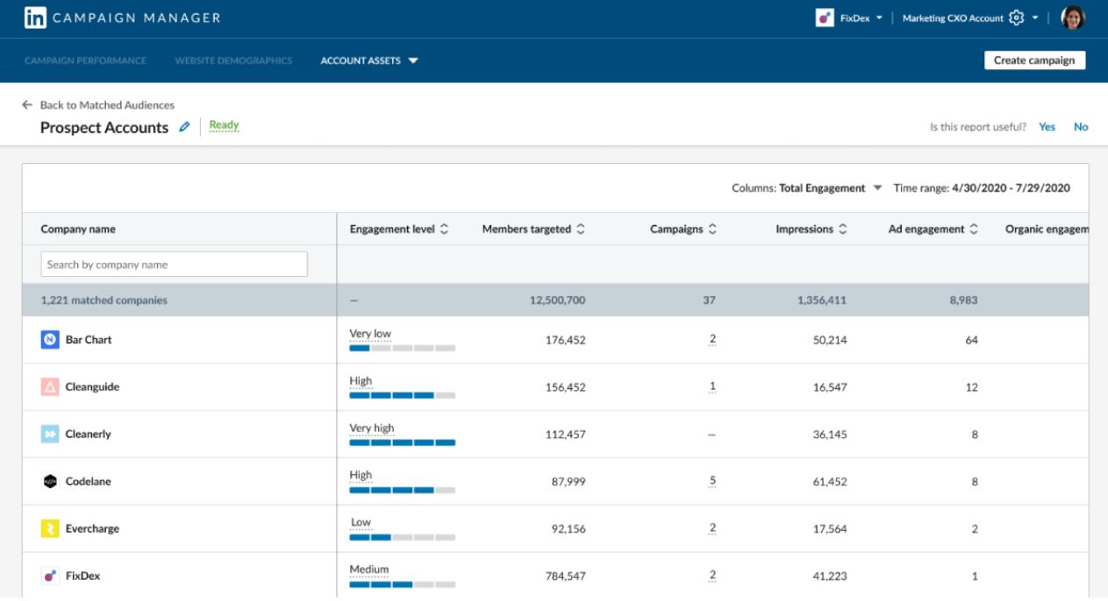Click ad engagement total 8,983
Viewport: 1108px width, 601px height.
(x=963, y=300)
